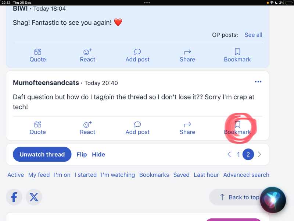This screenshot has width=294, height=221.
Task: Go to previous page arrow
Action: click(229, 154)
